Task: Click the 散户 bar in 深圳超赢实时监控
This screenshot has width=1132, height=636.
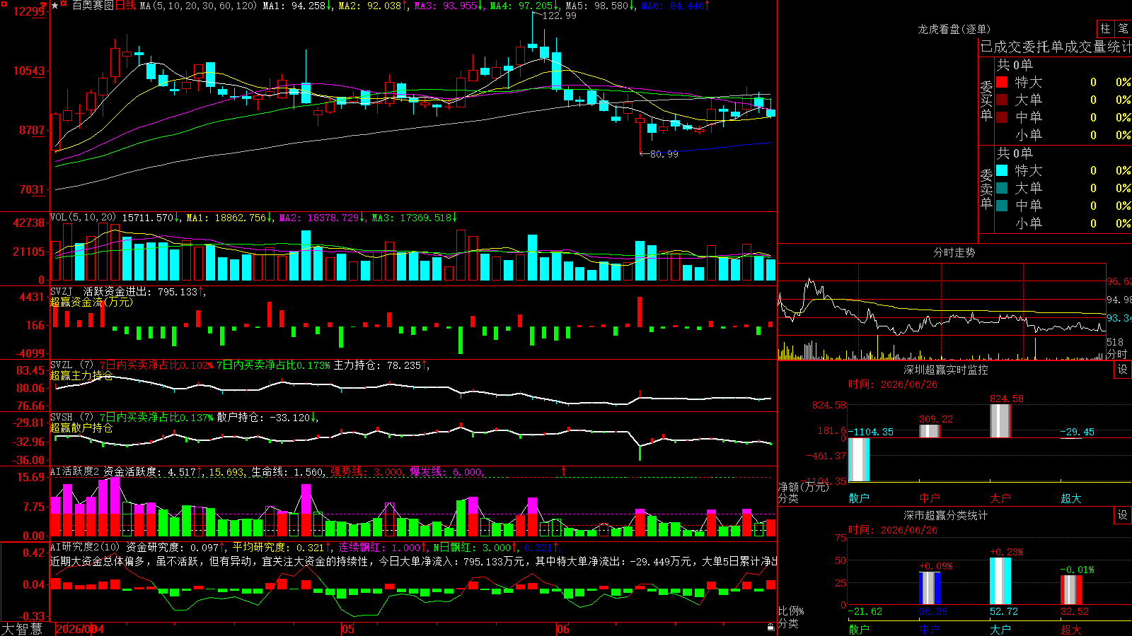Action: pyautogui.click(x=859, y=459)
